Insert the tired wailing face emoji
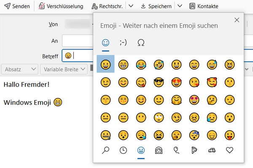This screenshot has height=168, width=253. (x=159, y=135)
